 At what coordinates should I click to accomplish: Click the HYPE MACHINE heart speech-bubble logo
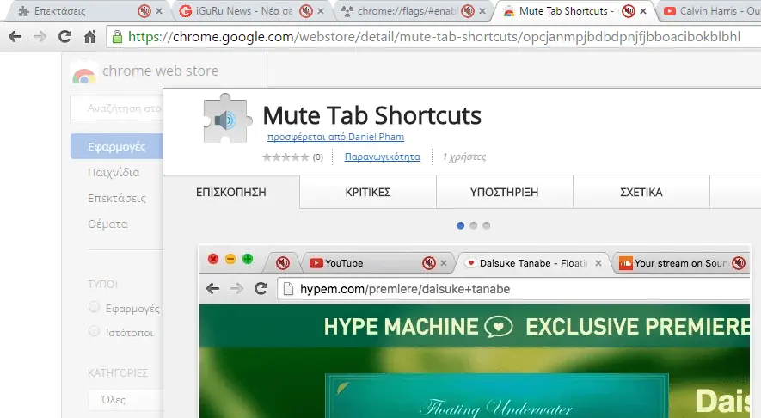(x=499, y=327)
